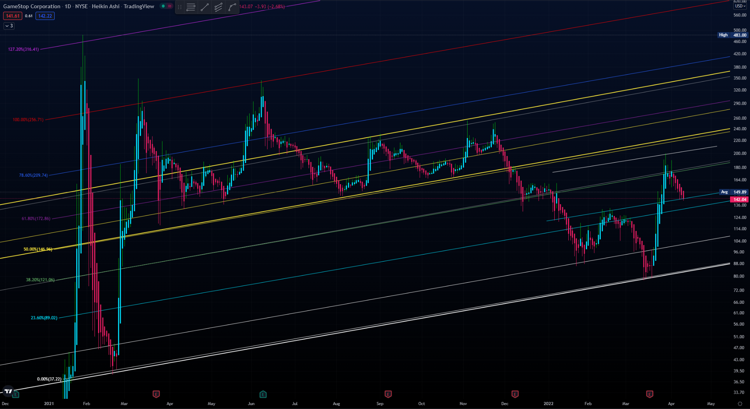Click the 78.60%(209.74) Fibonacci level label
The image size is (750, 409).
(x=33, y=175)
